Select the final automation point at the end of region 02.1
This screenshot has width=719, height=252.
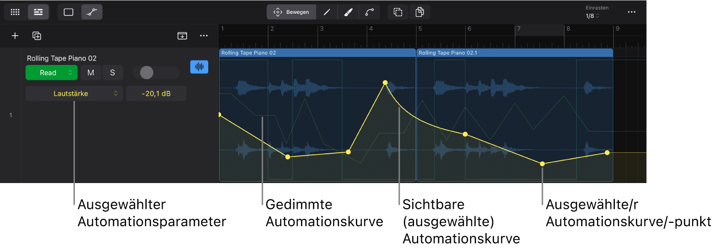click(607, 153)
